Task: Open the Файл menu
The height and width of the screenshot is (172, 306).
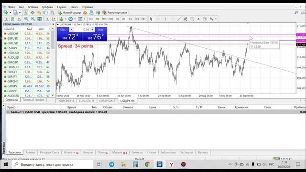Action: pyautogui.click(x=11, y=7)
